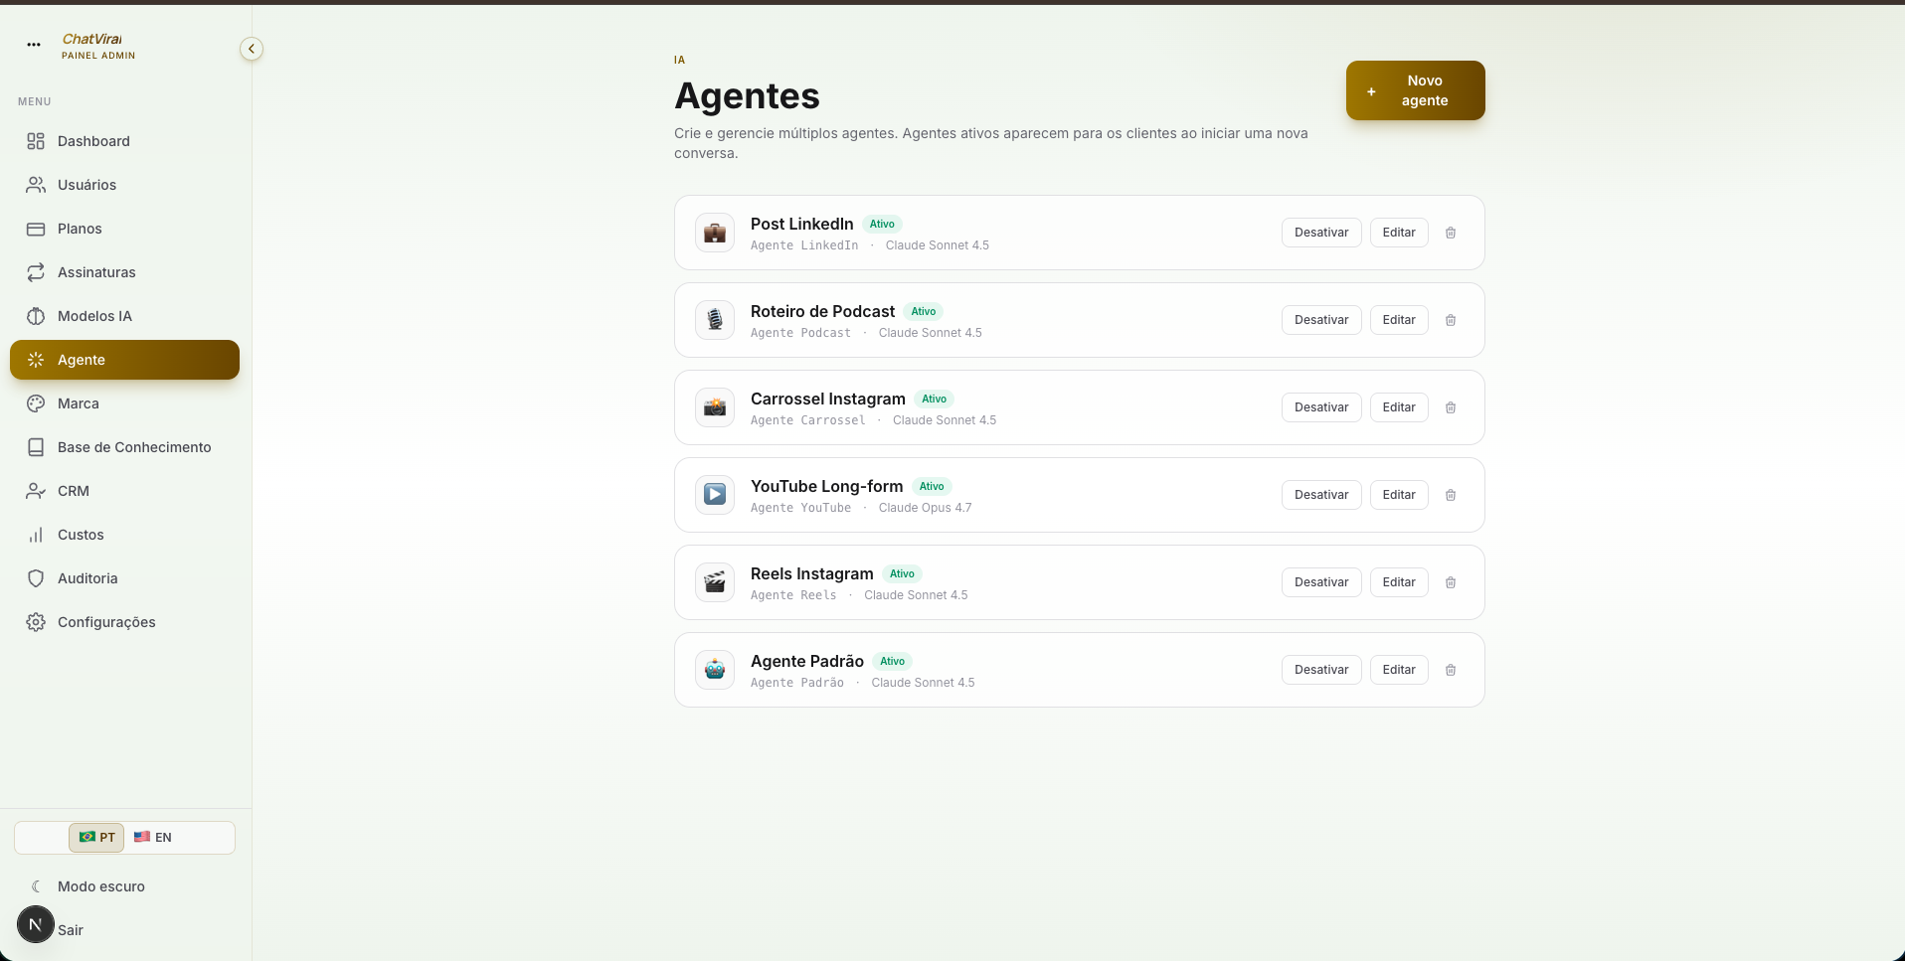The width and height of the screenshot is (1905, 961).
Task: Edit the YouTube Long-form agent
Action: click(x=1399, y=495)
